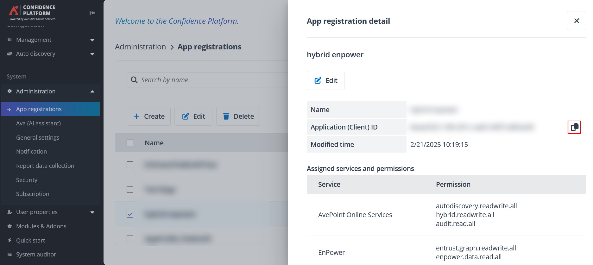Click the Application (Client) ID label
The width and height of the screenshot is (593, 265).
point(344,127)
